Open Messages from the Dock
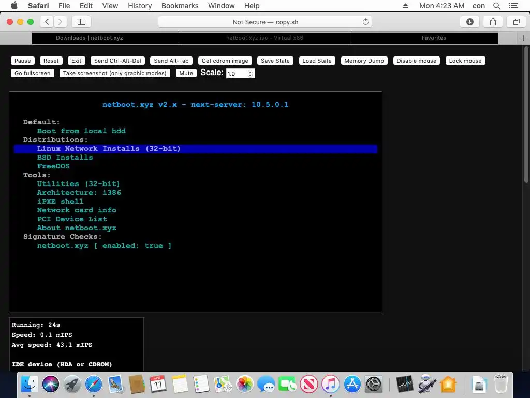The image size is (530, 398). click(x=266, y=385)
